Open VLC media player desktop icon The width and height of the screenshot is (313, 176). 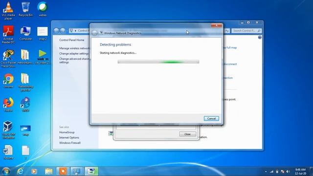tap(8, 10)
